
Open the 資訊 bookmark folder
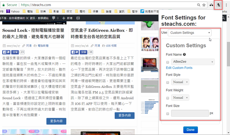coord(119,11)
